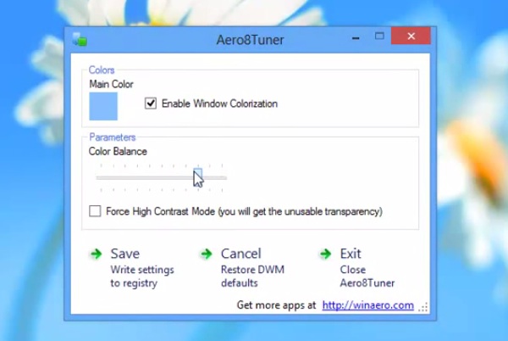Minimize the Aero8Tuner window
Screen dimensions: 508x341
pyautogui.click(x=356, y=38)
